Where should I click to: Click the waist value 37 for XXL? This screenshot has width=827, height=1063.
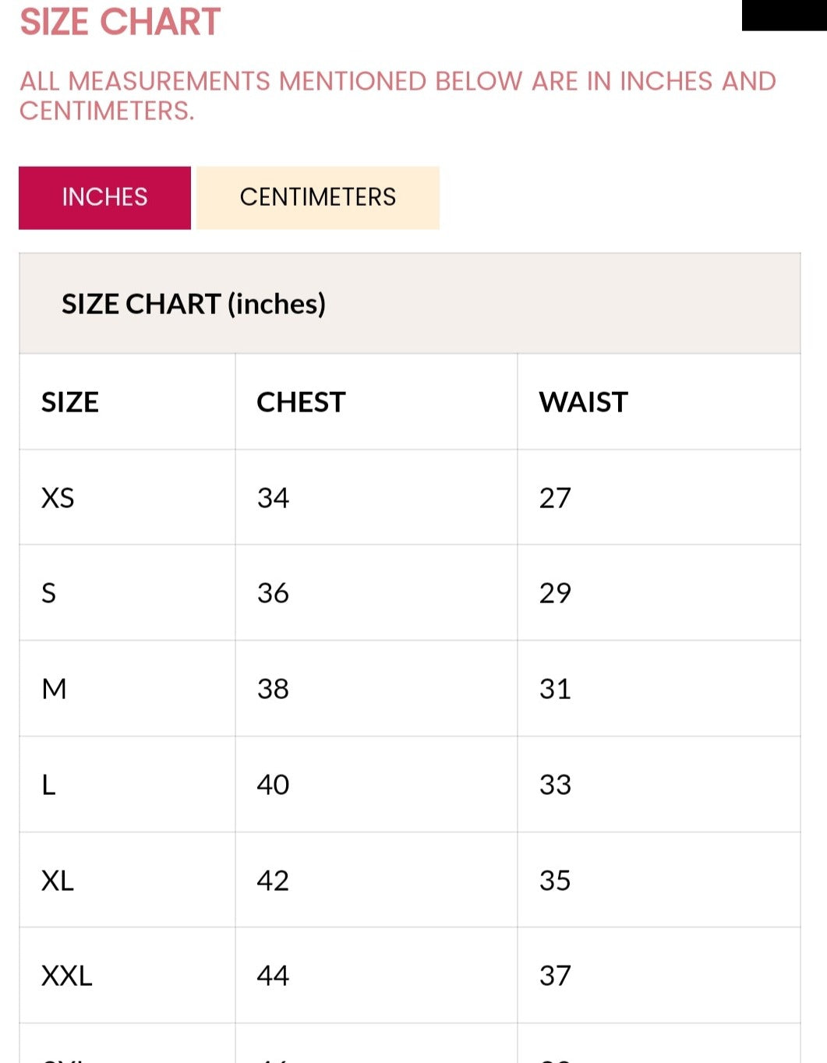[x=555, y=975]
